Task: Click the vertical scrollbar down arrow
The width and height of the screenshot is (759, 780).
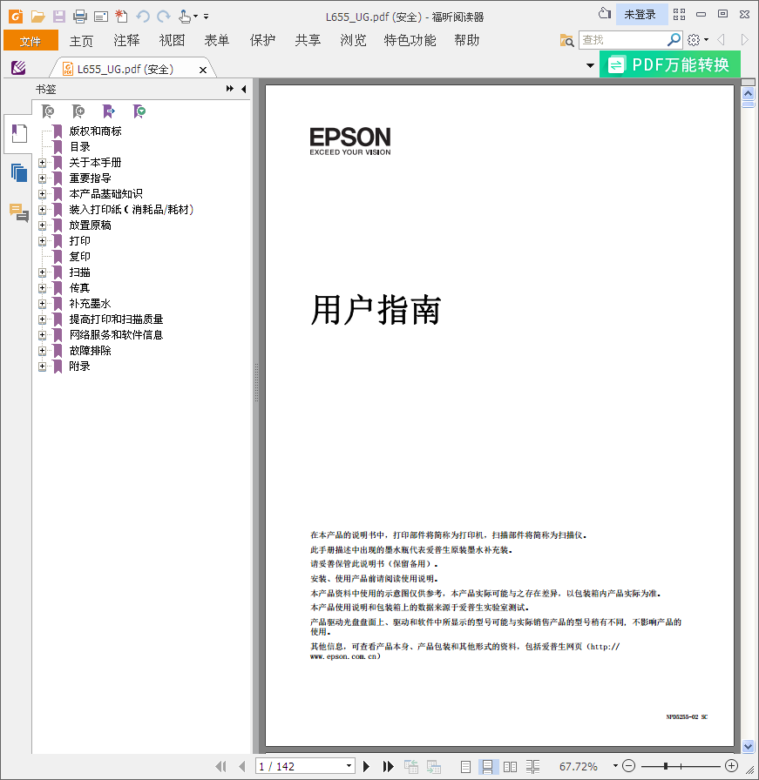Action: tap(748, 746)
